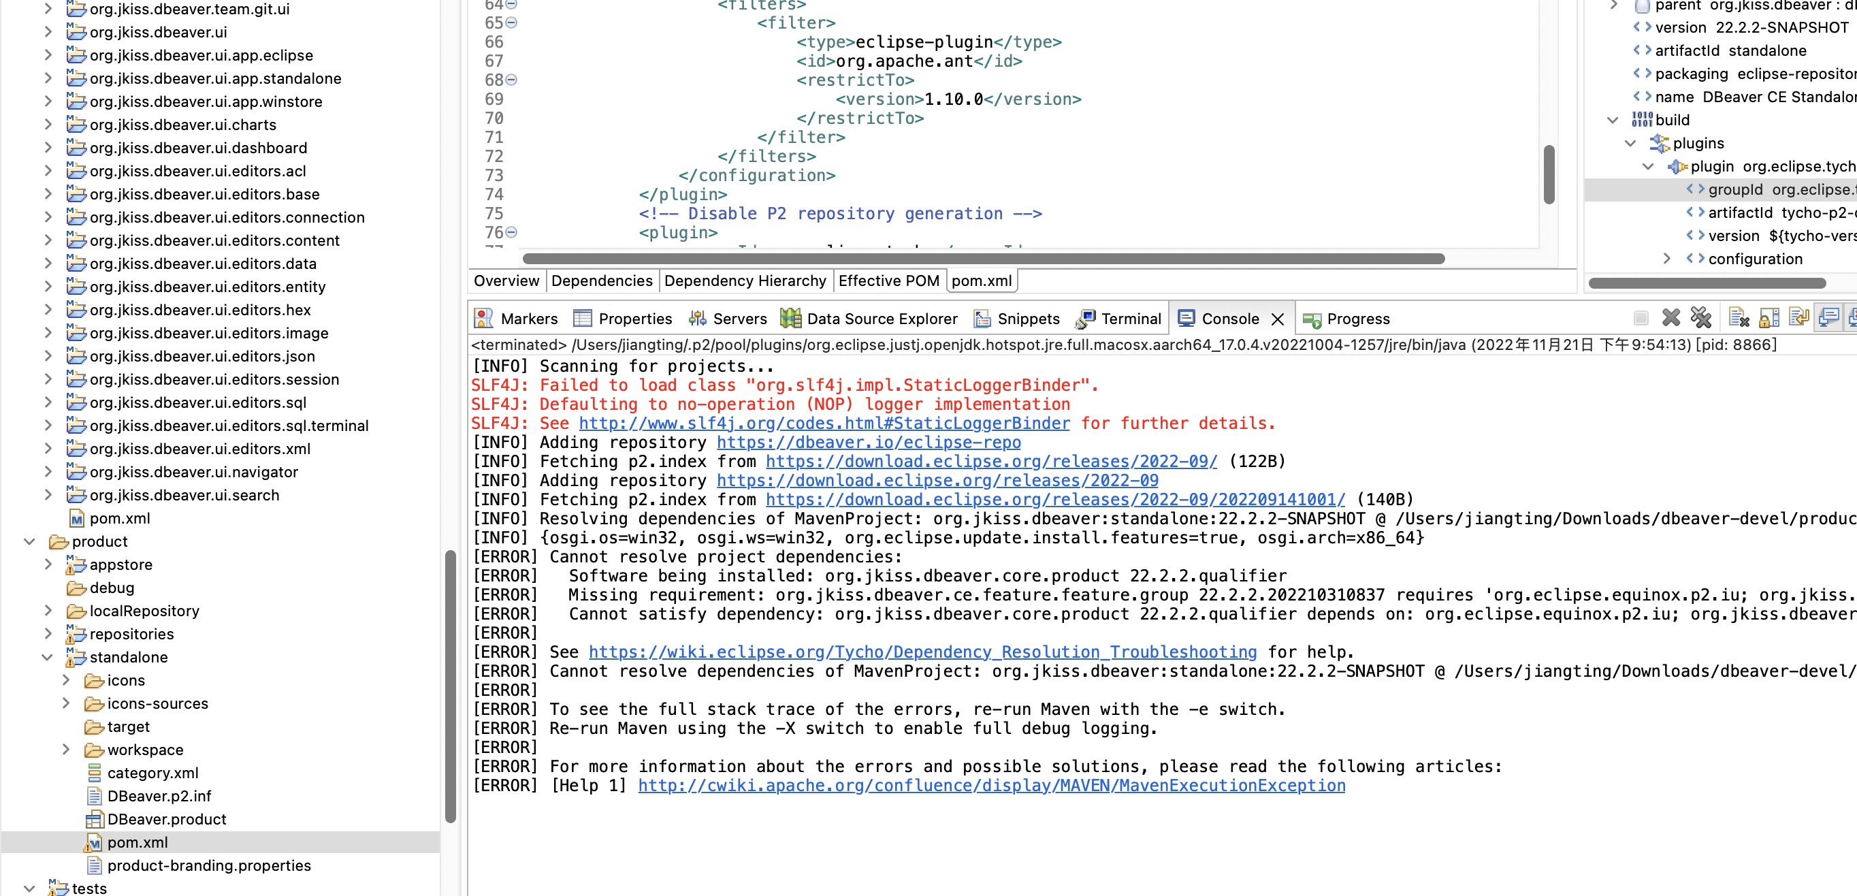The image size is (1857, 896).
Task: Clear the Console output
Action: click(x=1739, y=319)
